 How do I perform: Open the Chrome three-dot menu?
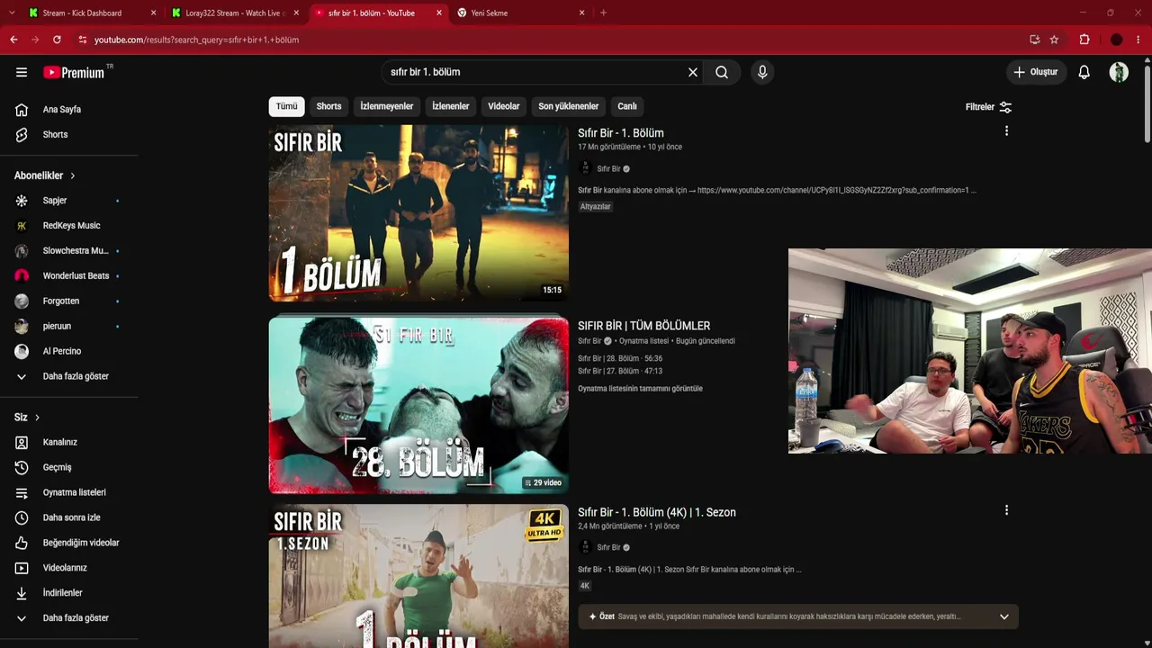[1138, 40]
